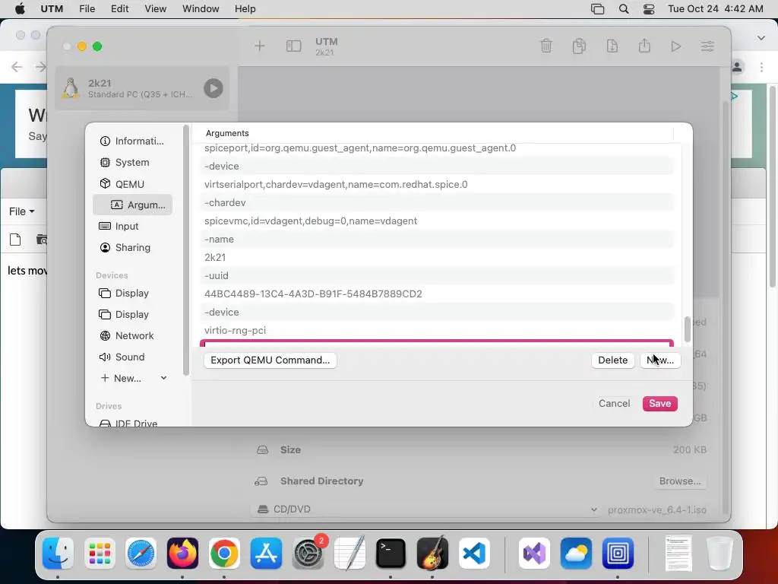This screenshot has height=584, width=778.
Task: Open Finder from the Dock
Action: [x=58, y=554]
